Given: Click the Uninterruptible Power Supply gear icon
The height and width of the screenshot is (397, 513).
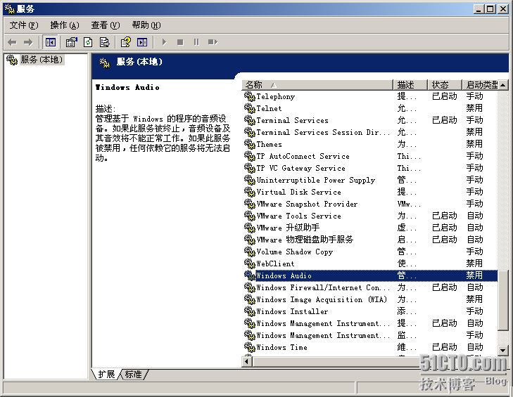Looking at the screenshot, I should click(250, 180).
